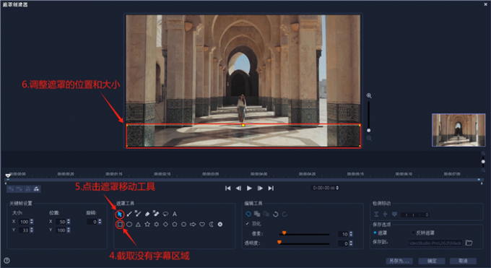Choose the diamond mask shape

pos(165,225)
